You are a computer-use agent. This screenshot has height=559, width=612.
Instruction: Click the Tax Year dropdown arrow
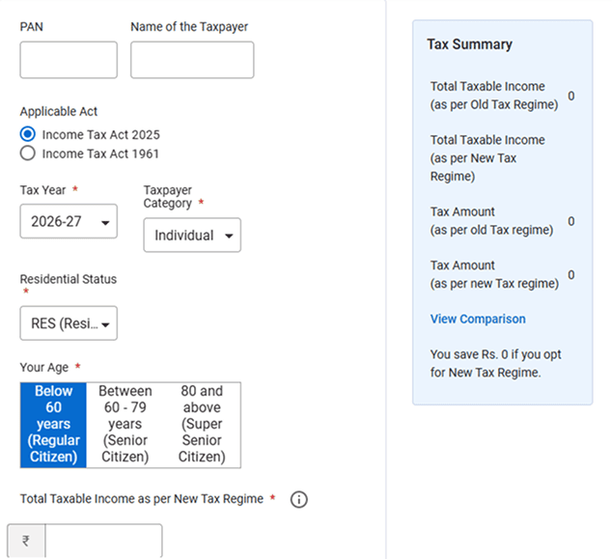point(105,222)
